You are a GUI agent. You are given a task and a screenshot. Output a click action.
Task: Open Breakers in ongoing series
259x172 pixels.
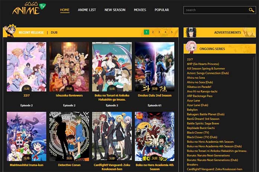[192, 165]
